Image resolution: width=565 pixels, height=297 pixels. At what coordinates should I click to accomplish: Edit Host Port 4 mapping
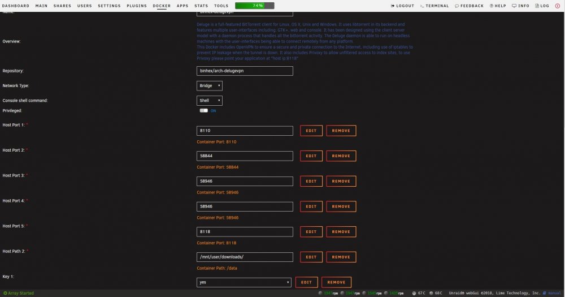(x=311, y=206)
